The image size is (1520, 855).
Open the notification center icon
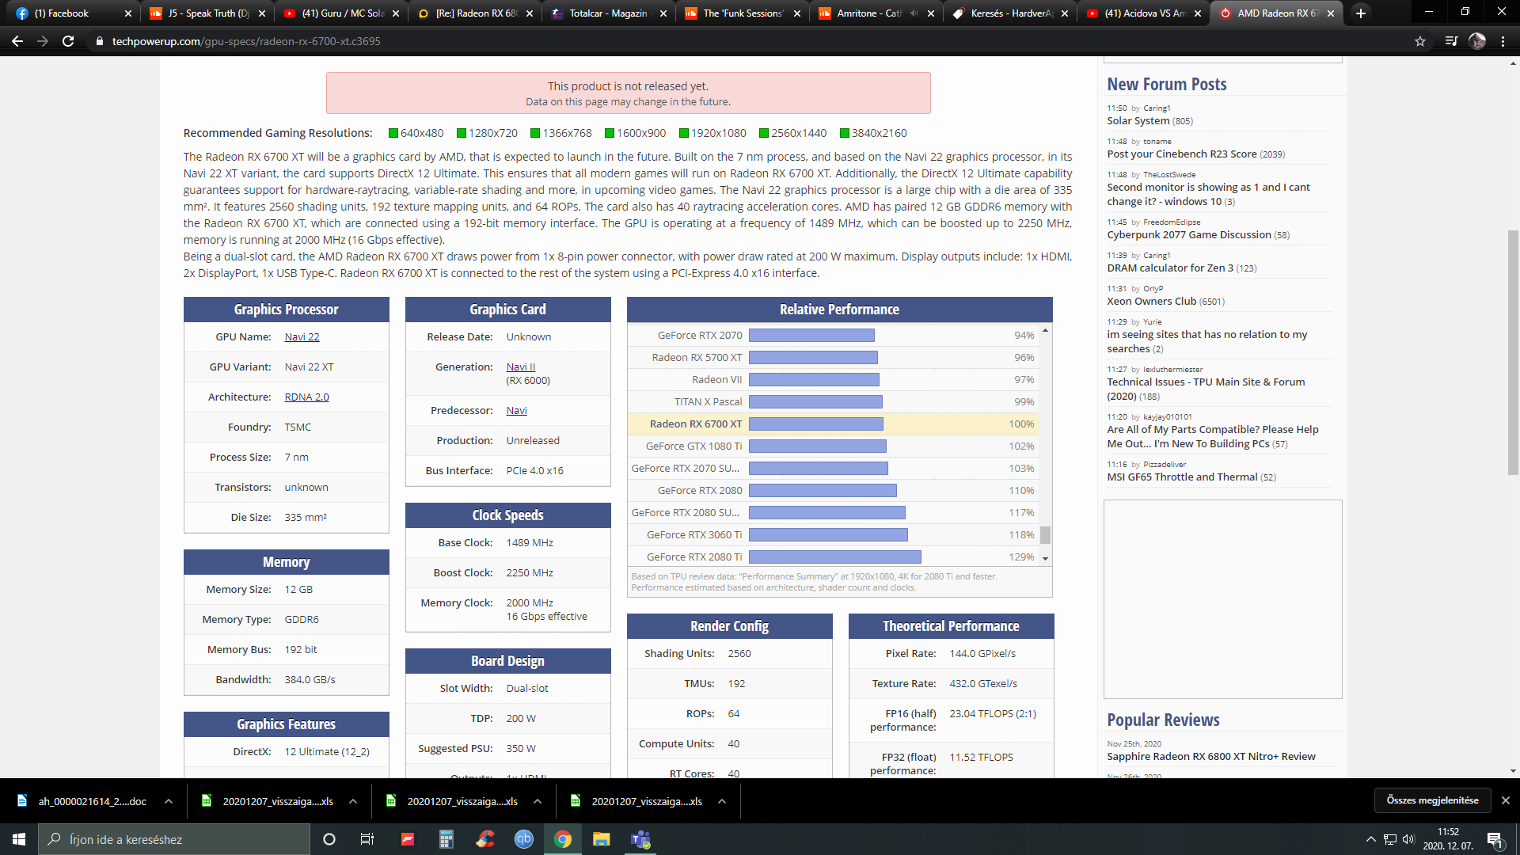(x=1495, y=839)
